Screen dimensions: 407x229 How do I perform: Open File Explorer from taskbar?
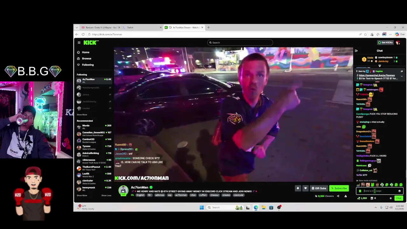pos(263,207)
